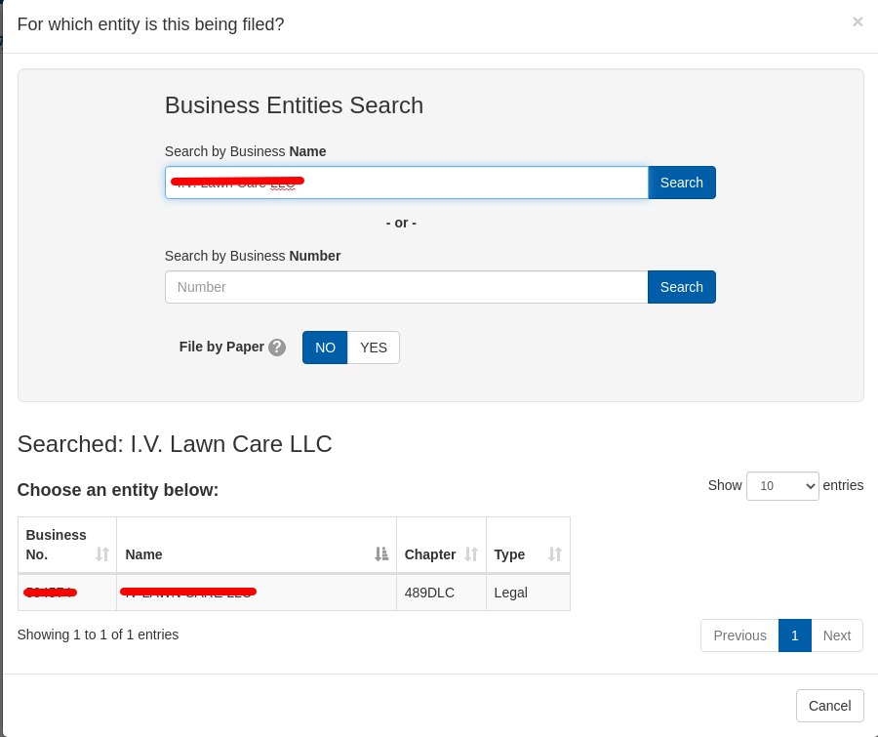Set File by Paper to NO
The width and height of the screenshot is (878, 737).
coord(325,348)
